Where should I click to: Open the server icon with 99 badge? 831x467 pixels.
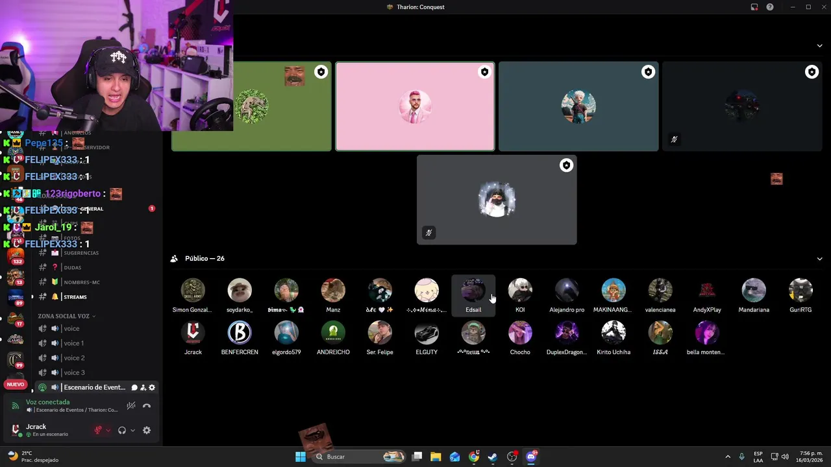pyautogui.click(x=16, y=360)
